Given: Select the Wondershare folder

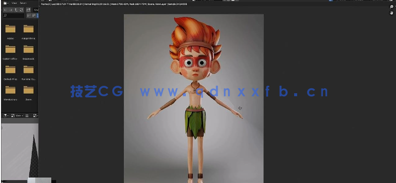Looking at the screenshot, I should [x=10, y=93].
